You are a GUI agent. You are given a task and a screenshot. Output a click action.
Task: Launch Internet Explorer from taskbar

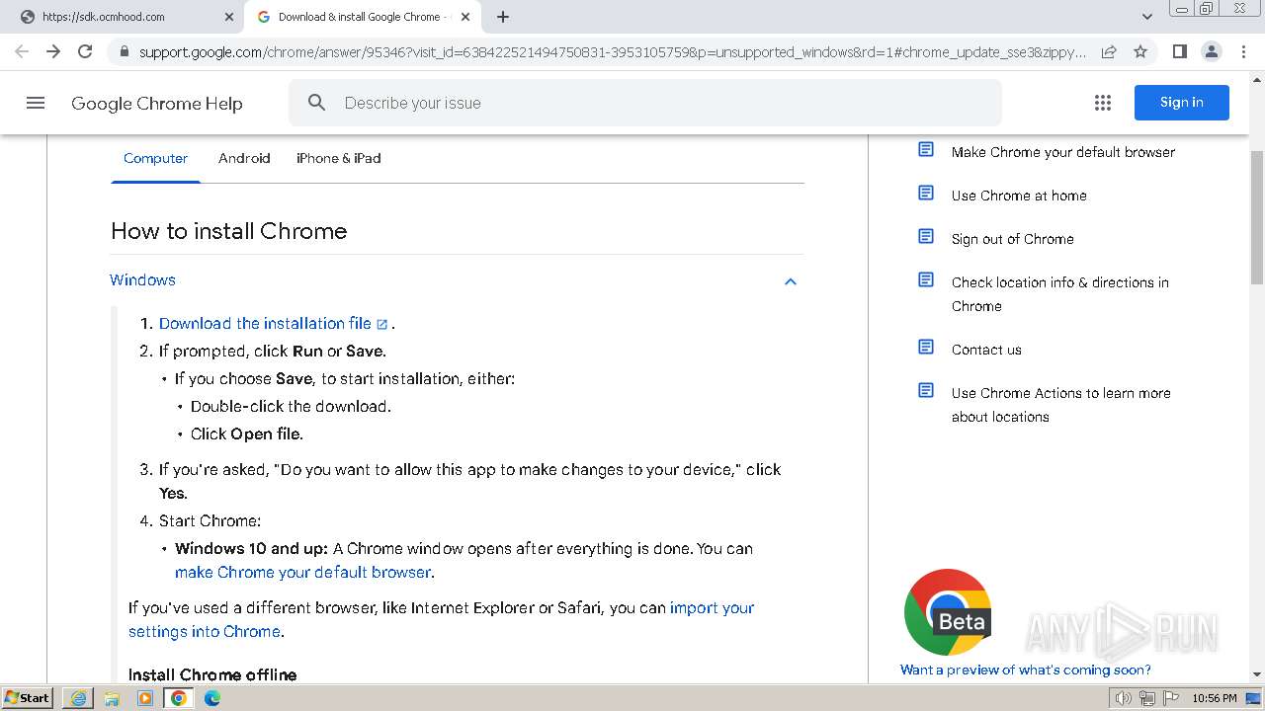78,698
